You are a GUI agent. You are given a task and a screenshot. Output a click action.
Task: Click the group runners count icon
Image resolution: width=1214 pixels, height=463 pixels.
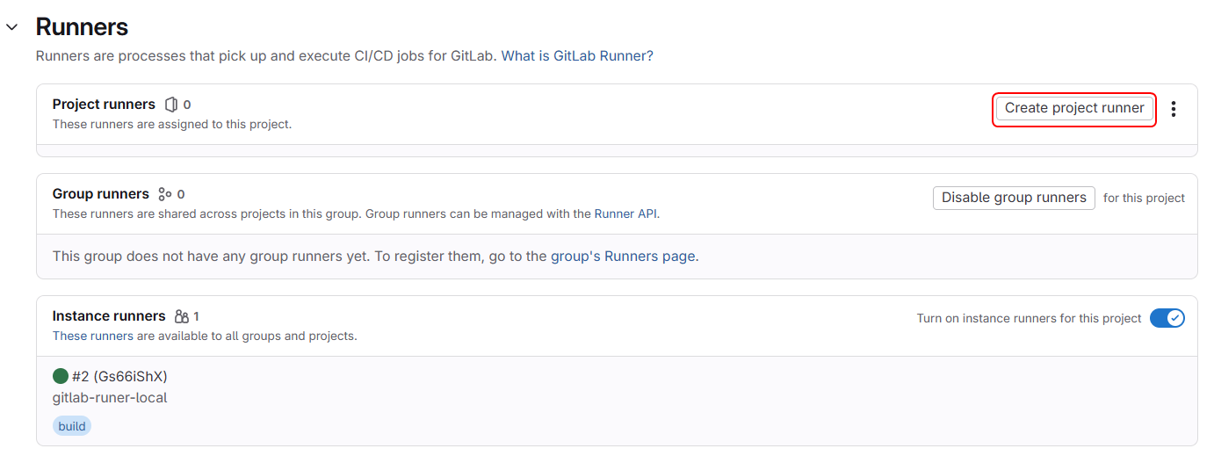pyautogui.click(x=164, y=194)
